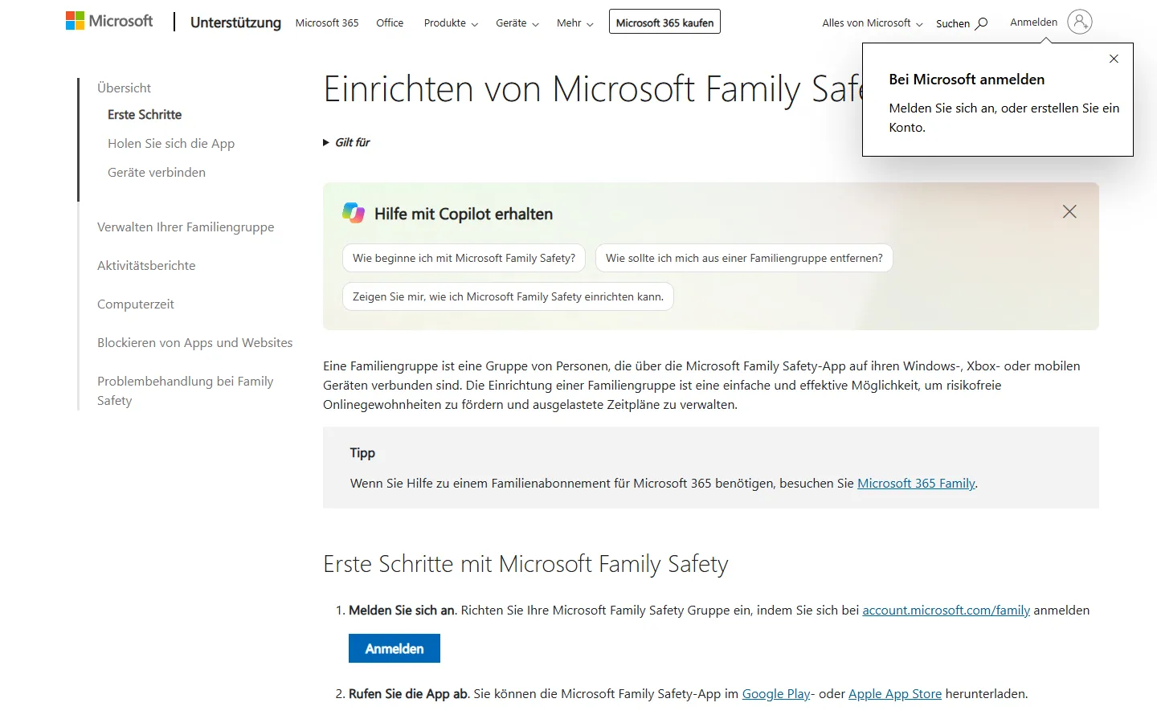Open the Microsoft 365 Family link
Screen dimensions: 1157x723
[916, 484]
